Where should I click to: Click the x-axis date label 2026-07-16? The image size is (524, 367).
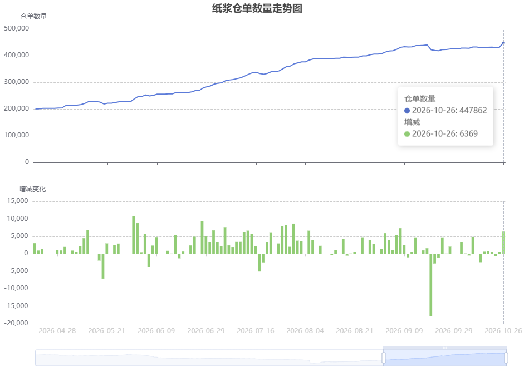tap(256, 331)
